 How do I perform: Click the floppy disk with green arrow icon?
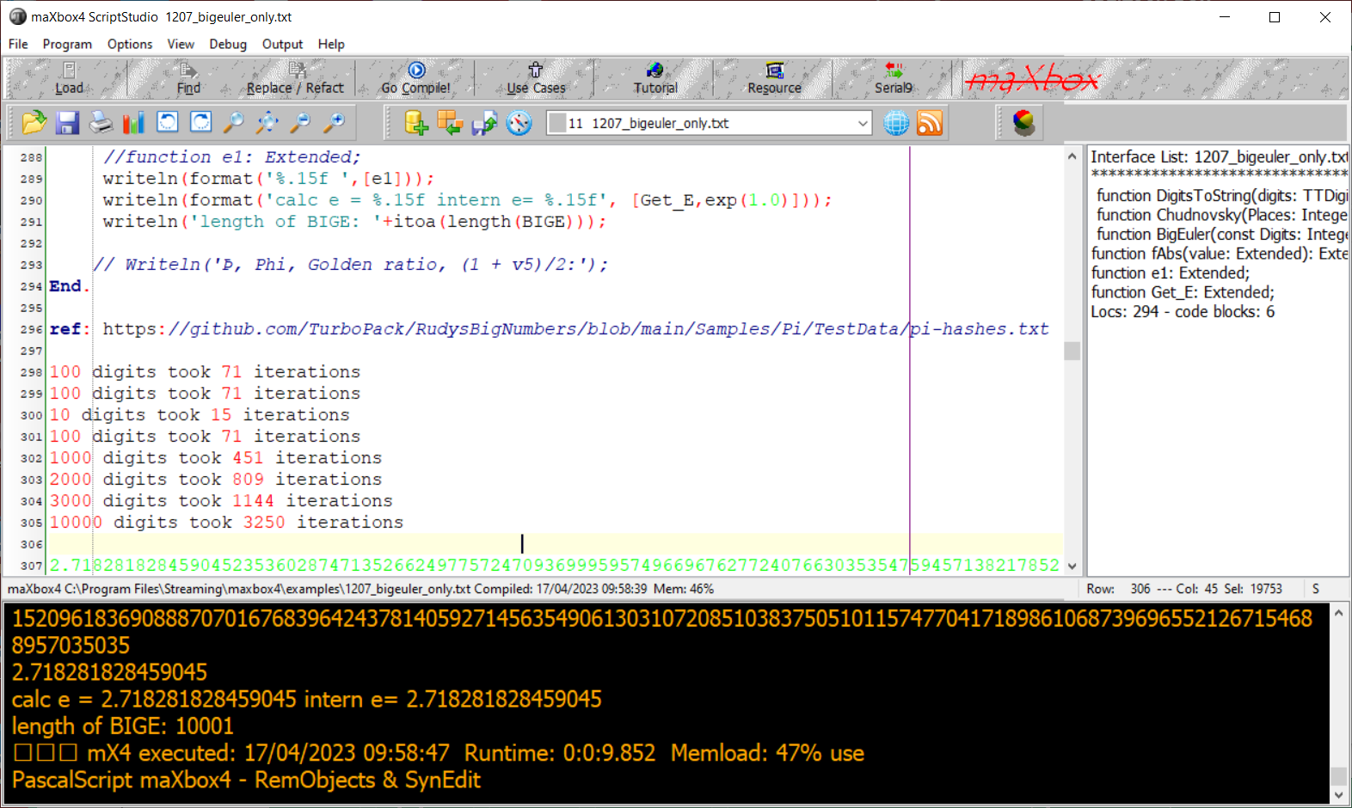pos(484,123)
